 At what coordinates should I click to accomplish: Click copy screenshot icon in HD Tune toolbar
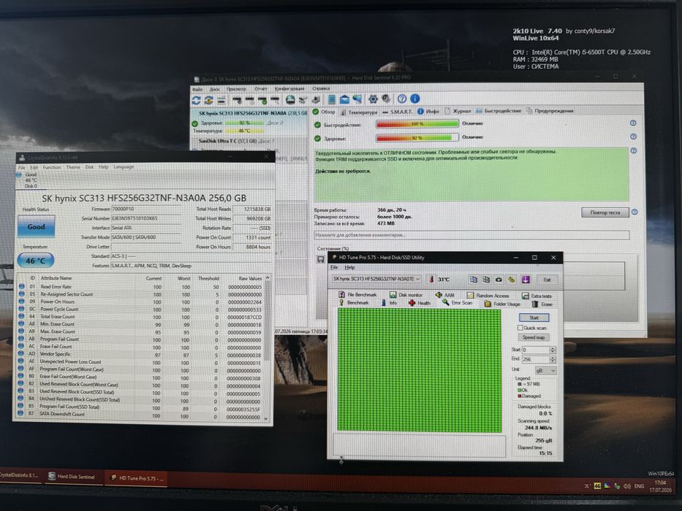(486, 280)
